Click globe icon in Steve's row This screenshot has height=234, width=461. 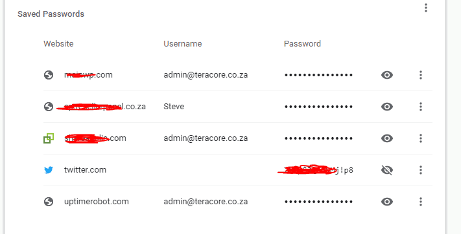click(49, 107)
